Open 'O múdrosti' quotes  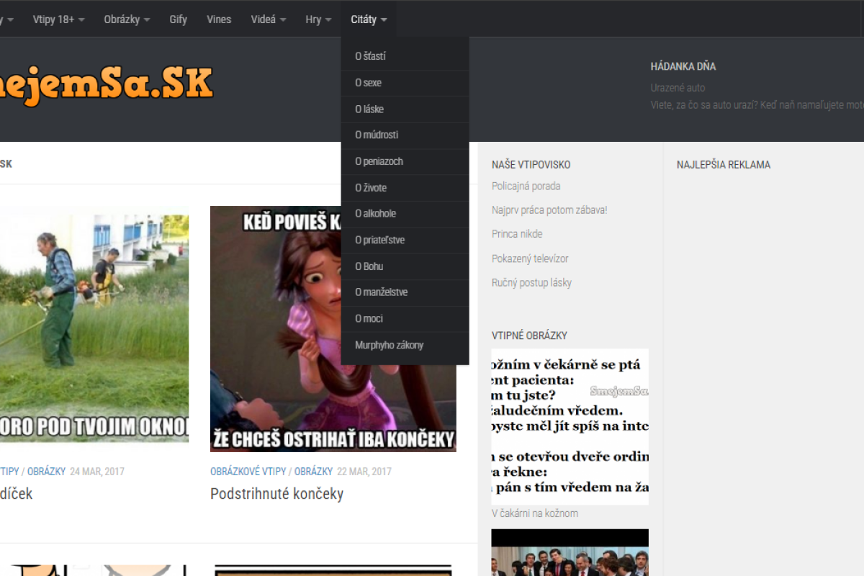point(405,135)
